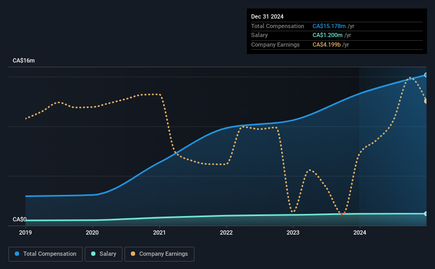Select the Total Compensation end-point marker on chart
Image resolution: width=435 pixels, height=269 pixels.
click(x=426, y=75)
